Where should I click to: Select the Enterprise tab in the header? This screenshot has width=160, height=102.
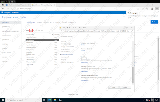(x=7, y=12)
